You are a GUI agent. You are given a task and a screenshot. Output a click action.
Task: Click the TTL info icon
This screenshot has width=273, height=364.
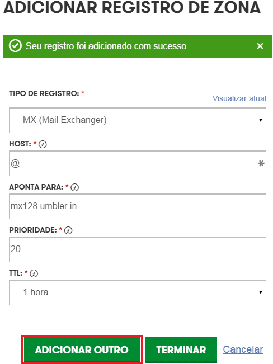coord(34,273)
